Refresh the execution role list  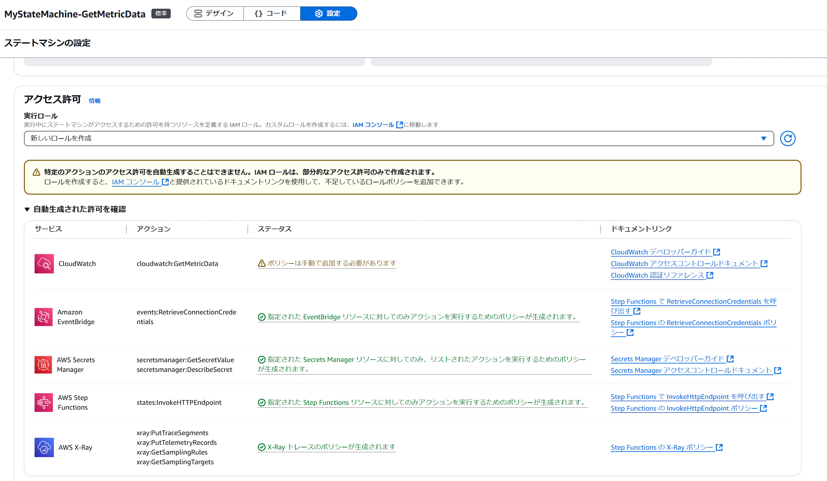click(788, 138)
